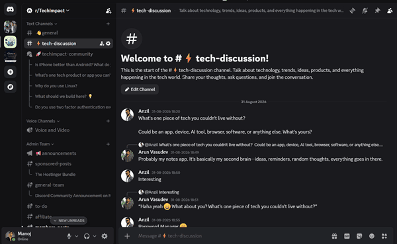
Task: Open tech-discussion channel settings gear
Action: [108, 44]
